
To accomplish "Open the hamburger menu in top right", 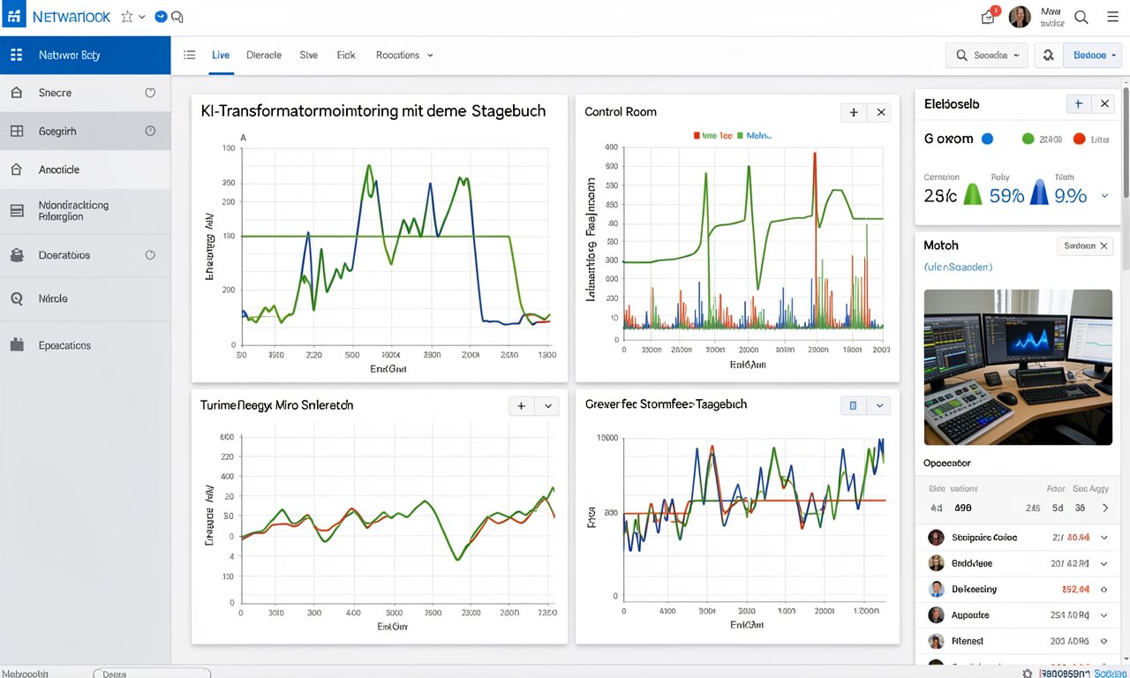I will pos(1112,17).
